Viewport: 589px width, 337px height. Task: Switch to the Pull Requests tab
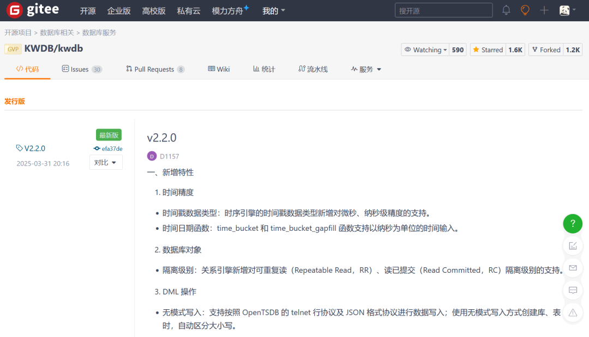tap(155, 69)
